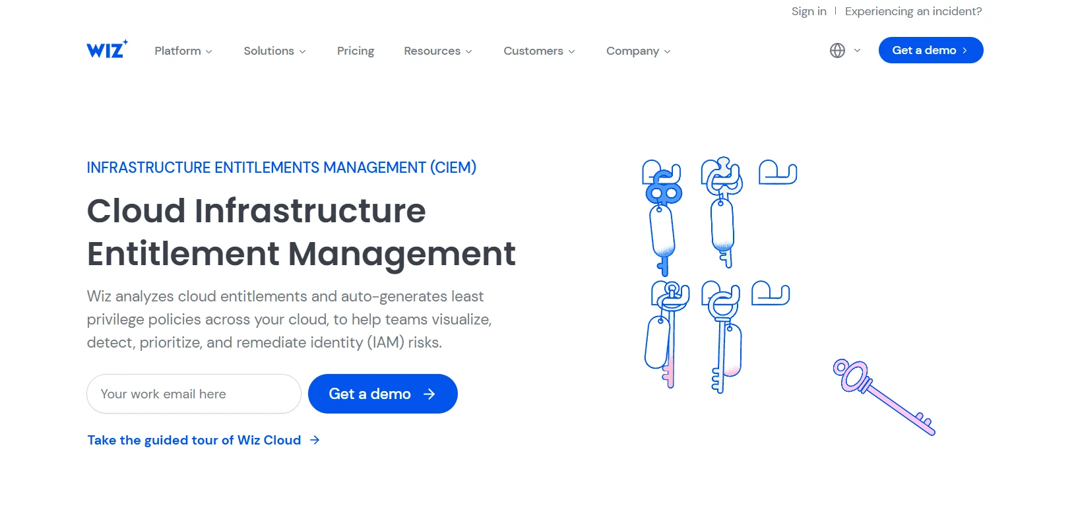The width and height of the screenshot is (1076, 525).
Task: Open the language globe icon
Action: [837, 51]
